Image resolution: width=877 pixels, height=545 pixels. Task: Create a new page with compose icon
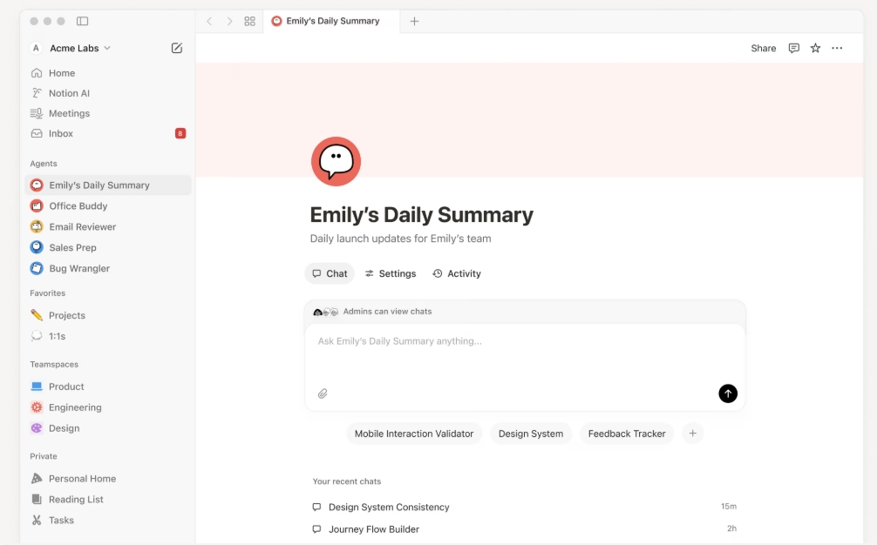point(177,48)
